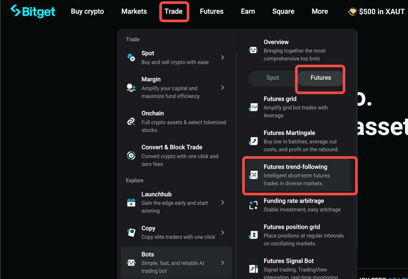Click the Onchain atom icon
The height and width of the screenshot is (279, 408).
(x=131, y=122)
